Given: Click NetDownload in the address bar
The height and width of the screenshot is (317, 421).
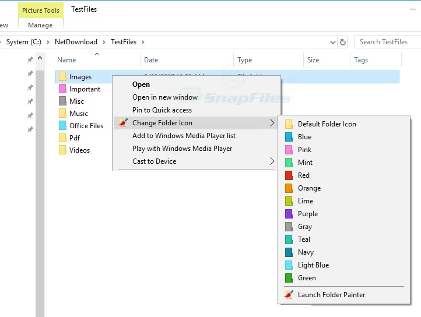Looking at the screenshot, I should point(76,42).
